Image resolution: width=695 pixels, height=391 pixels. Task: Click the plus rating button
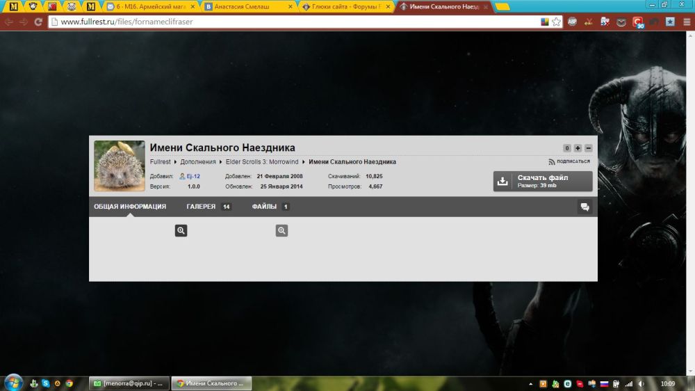click(578, 148)
